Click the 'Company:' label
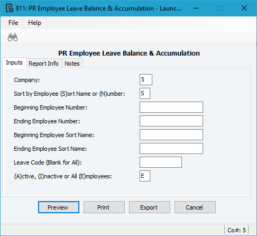257x236 pixels. (27, 80)
